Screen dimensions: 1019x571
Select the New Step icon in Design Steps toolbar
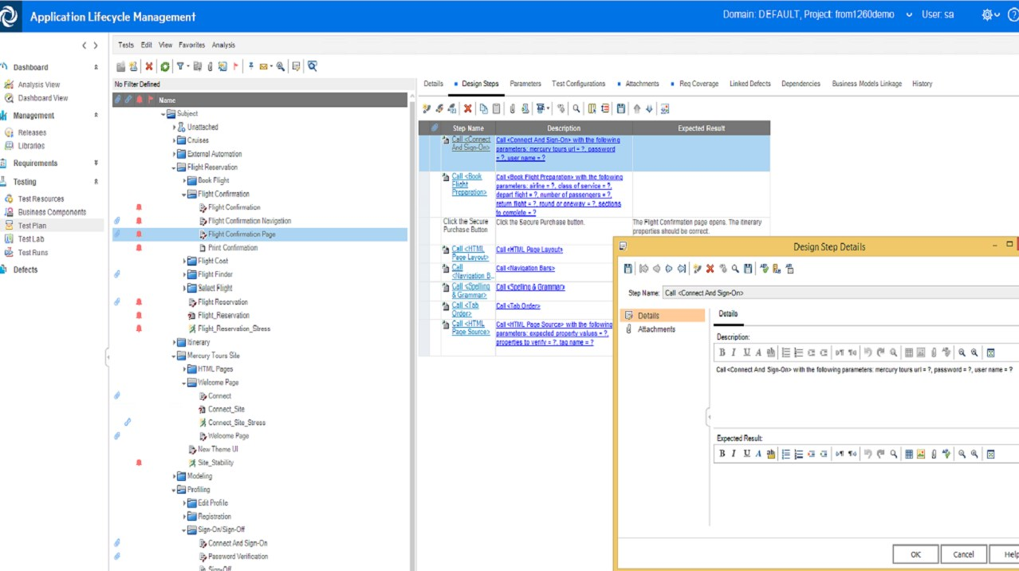pos(427,108)
